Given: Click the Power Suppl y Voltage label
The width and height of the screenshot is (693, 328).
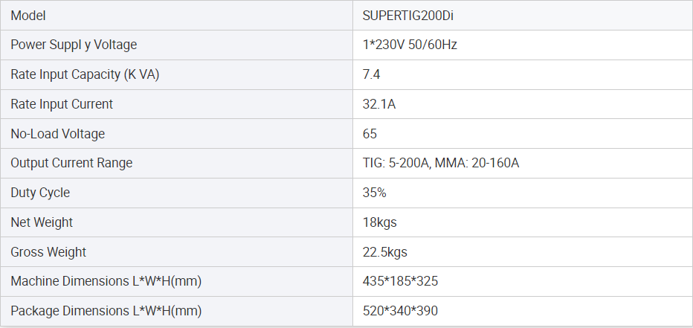Looking at the screenshot, I should (x=74, y=45).
